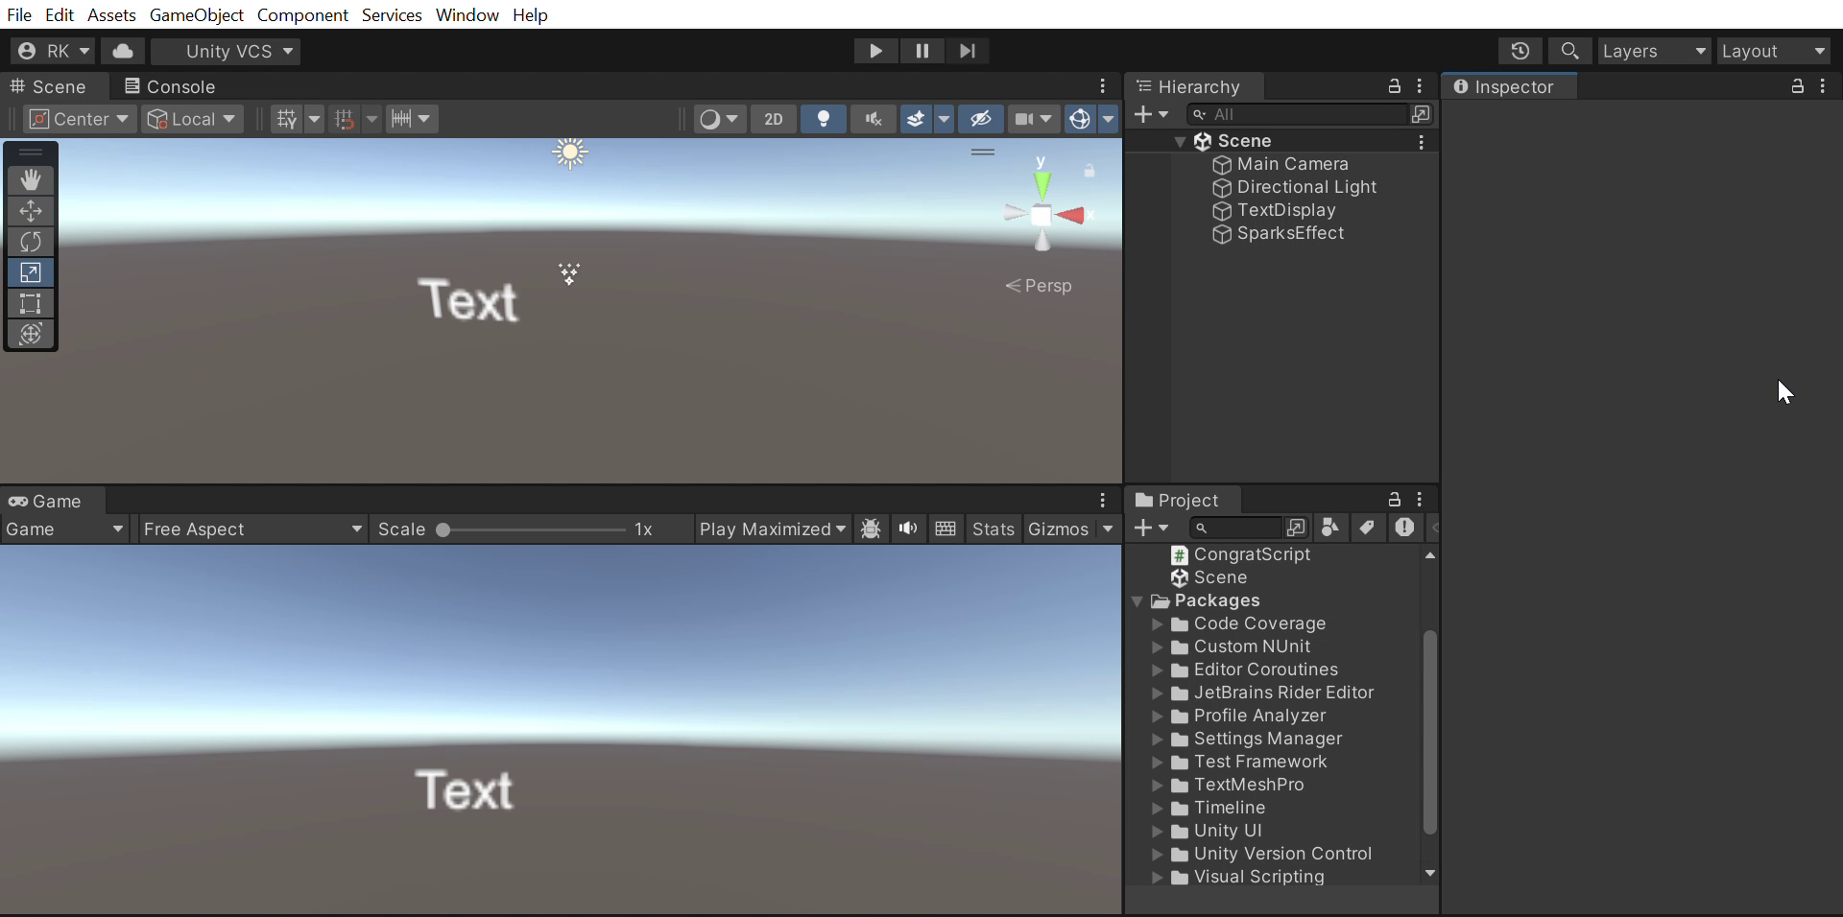The width and height of the screenshot is (1843, 917).
Task: Open the cloud services icon
Action: (x=123, y=51)
